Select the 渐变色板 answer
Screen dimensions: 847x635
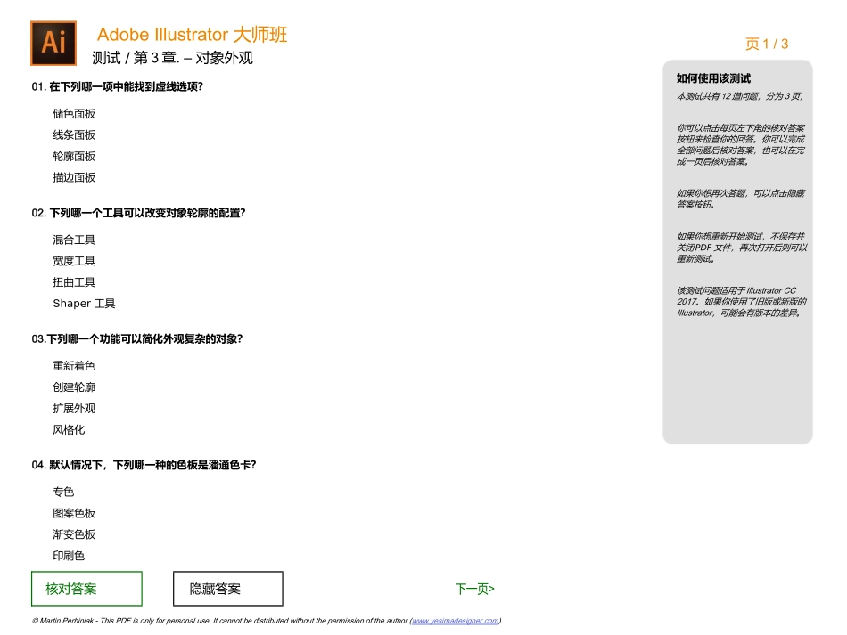pyautogui.click(x=73, y=534)
